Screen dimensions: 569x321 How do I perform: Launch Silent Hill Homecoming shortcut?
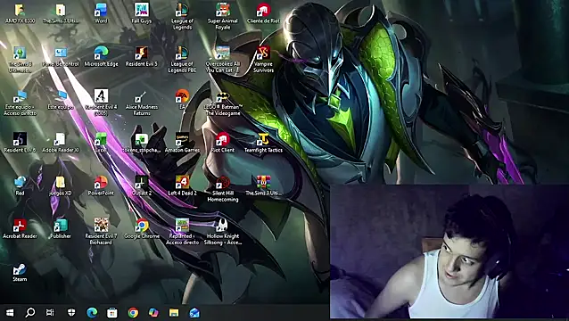click(223, 189)
